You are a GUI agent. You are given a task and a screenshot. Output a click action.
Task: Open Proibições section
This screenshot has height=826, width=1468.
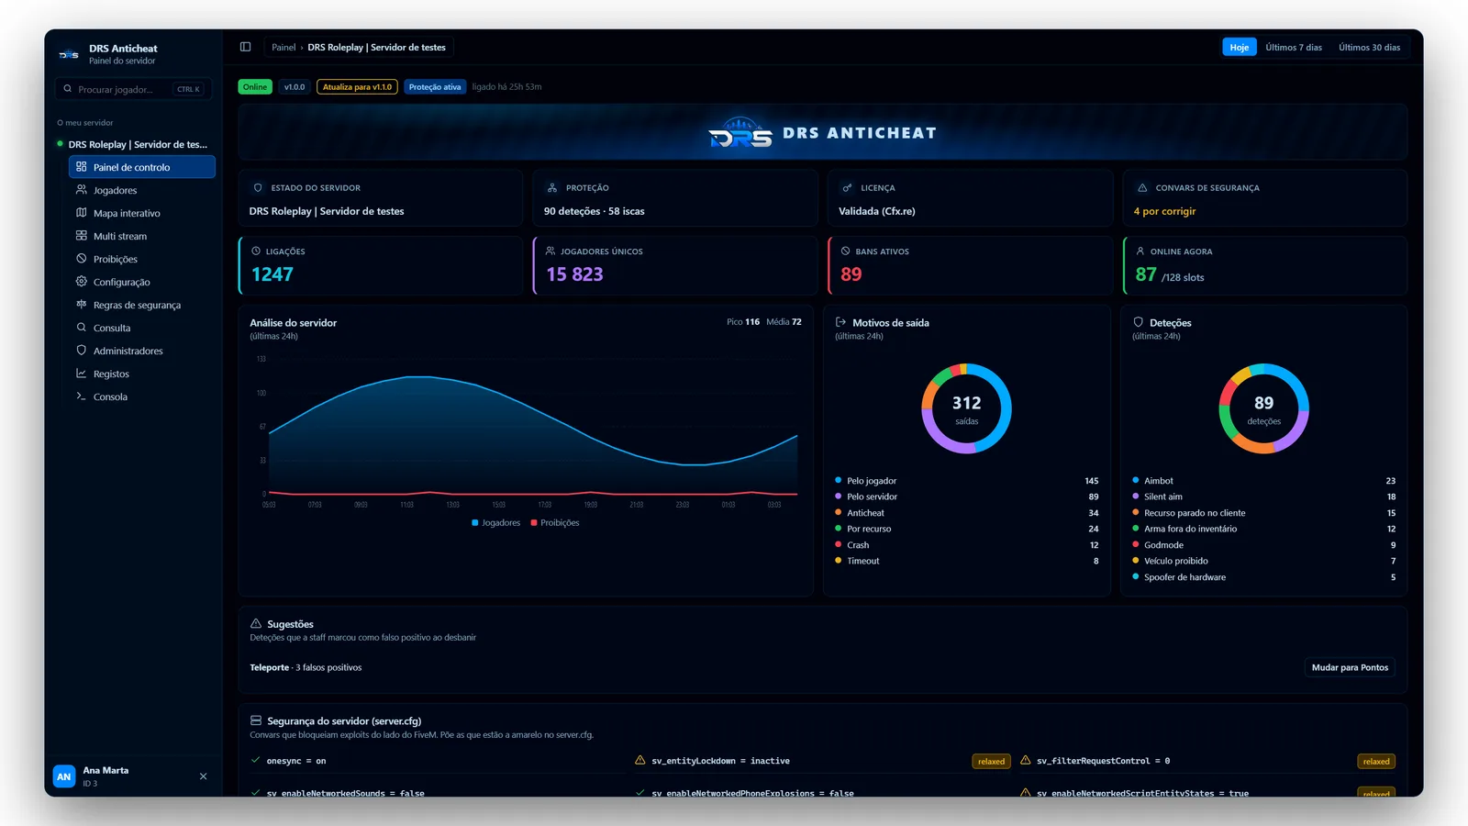point(142,259)
